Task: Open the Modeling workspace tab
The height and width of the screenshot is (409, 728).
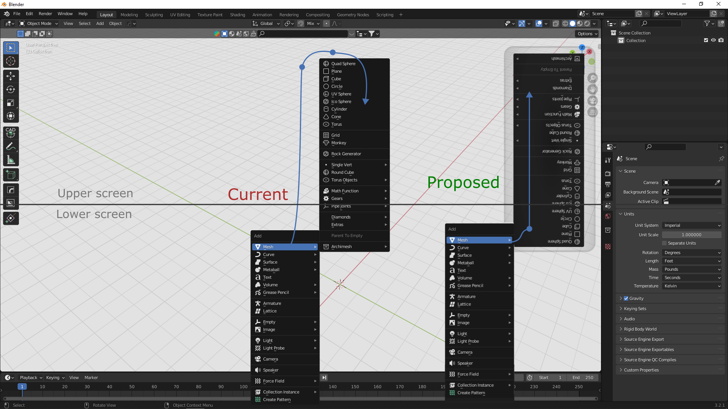Action: click(x=129, y=15)
